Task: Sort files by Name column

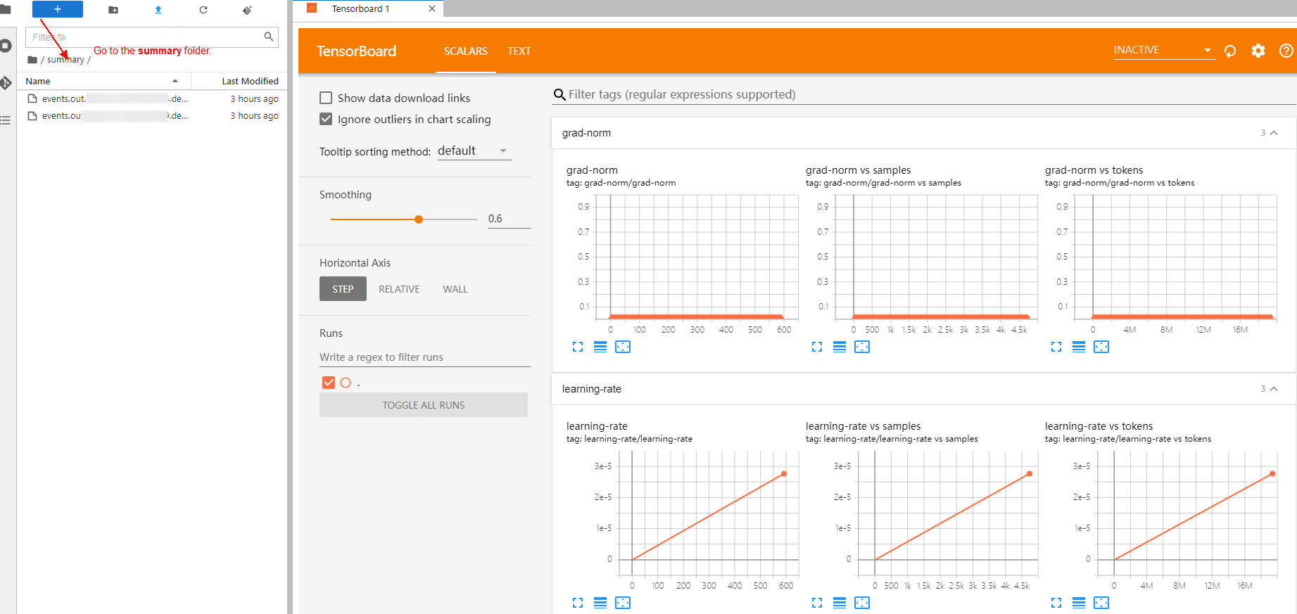Action: (x=103, y=81)
